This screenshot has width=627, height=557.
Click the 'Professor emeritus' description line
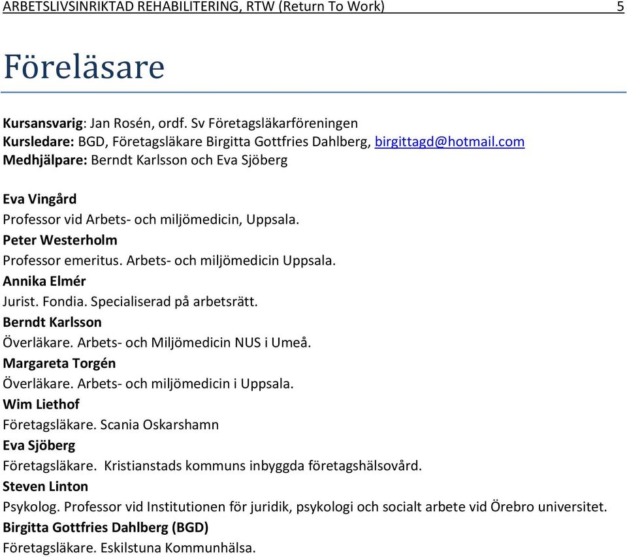pos(169,261)
